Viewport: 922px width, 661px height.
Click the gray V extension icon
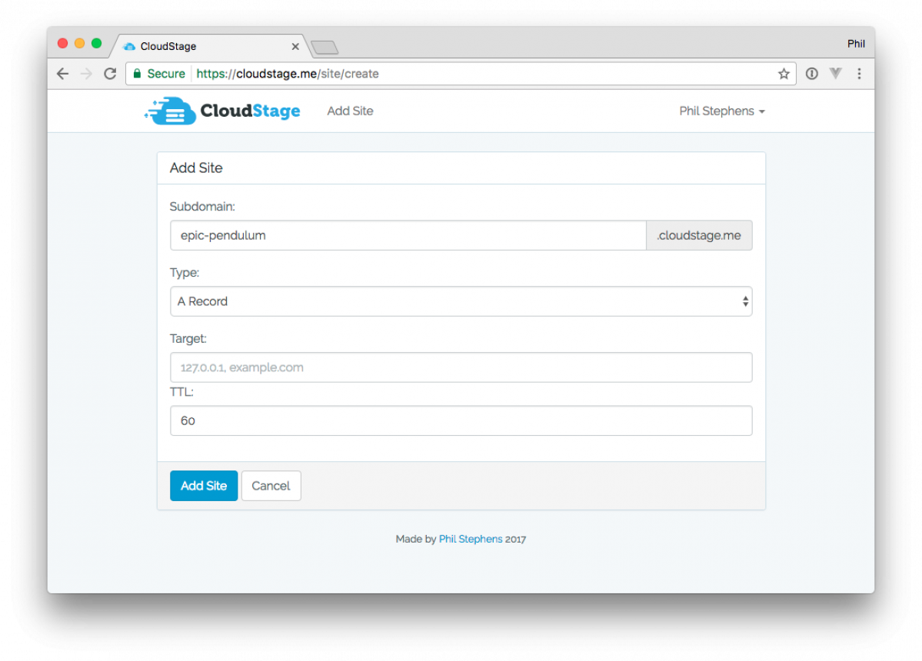(835, 74)
